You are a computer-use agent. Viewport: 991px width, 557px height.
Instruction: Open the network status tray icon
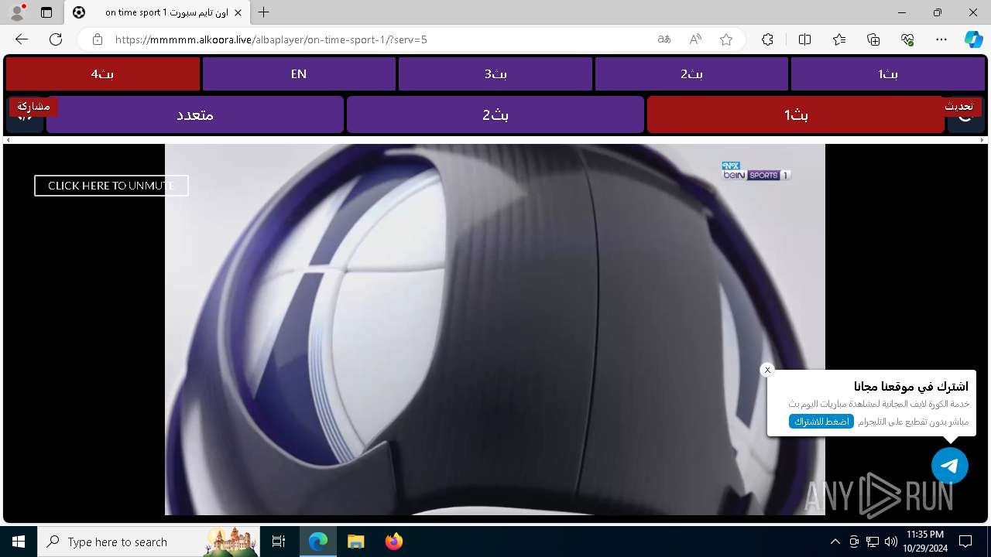click(873, 542)
